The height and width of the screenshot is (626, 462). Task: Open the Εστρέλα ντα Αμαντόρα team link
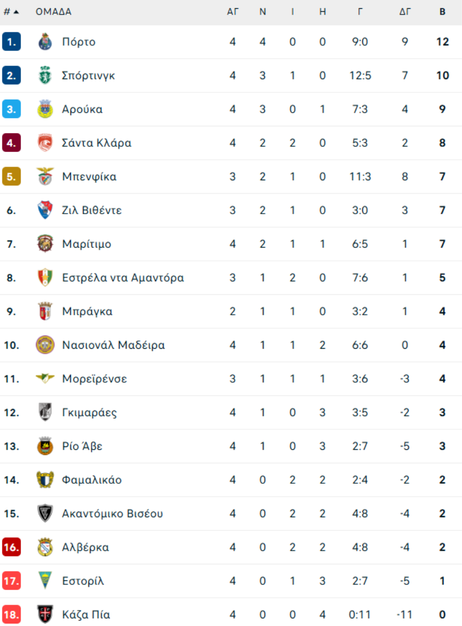click(123, 278)
